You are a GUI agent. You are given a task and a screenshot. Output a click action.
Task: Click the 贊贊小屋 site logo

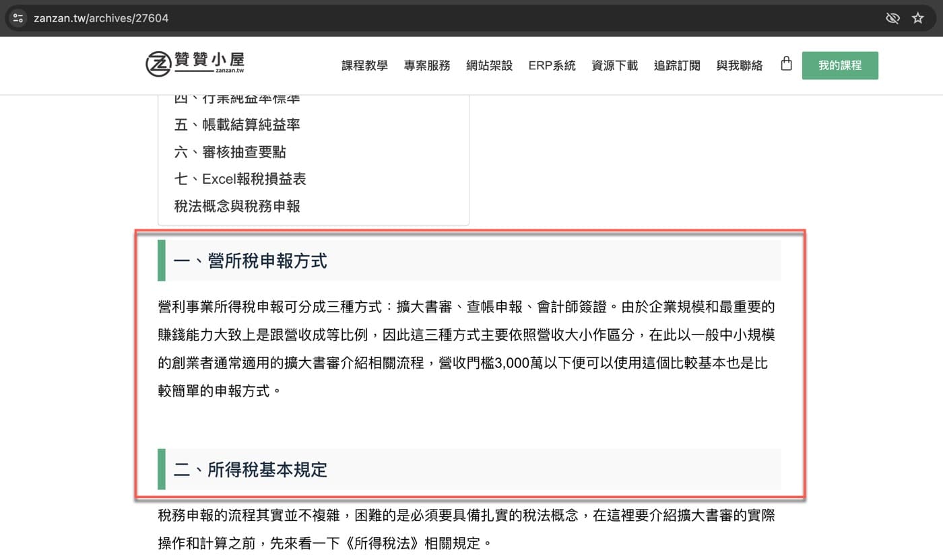coord(195,63)
